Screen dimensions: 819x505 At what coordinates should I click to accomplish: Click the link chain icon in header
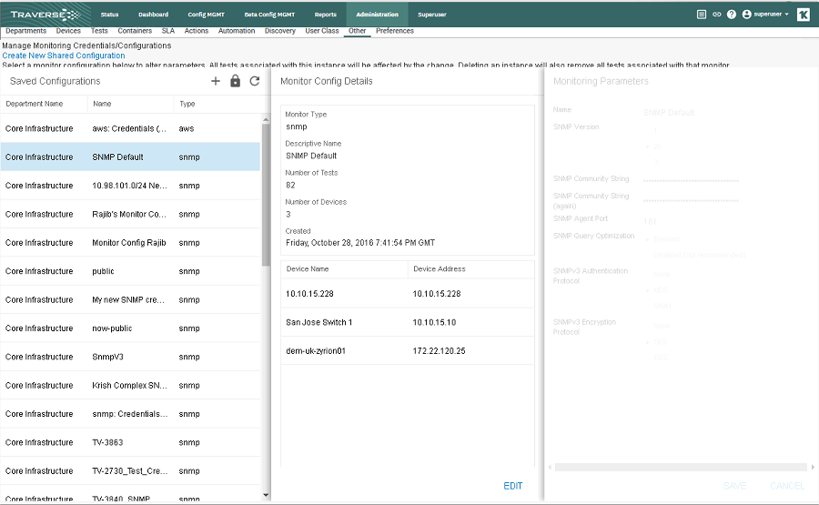point(717,14)
